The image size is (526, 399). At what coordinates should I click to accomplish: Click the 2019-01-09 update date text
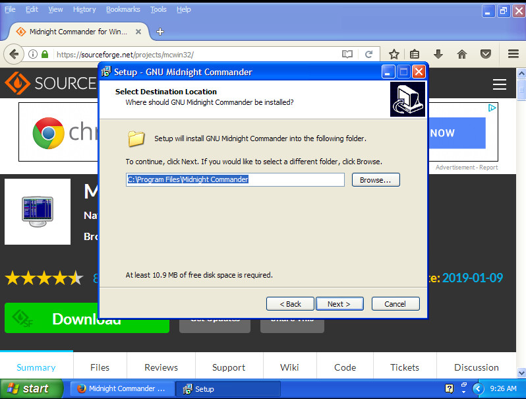(x=473, y=278)
